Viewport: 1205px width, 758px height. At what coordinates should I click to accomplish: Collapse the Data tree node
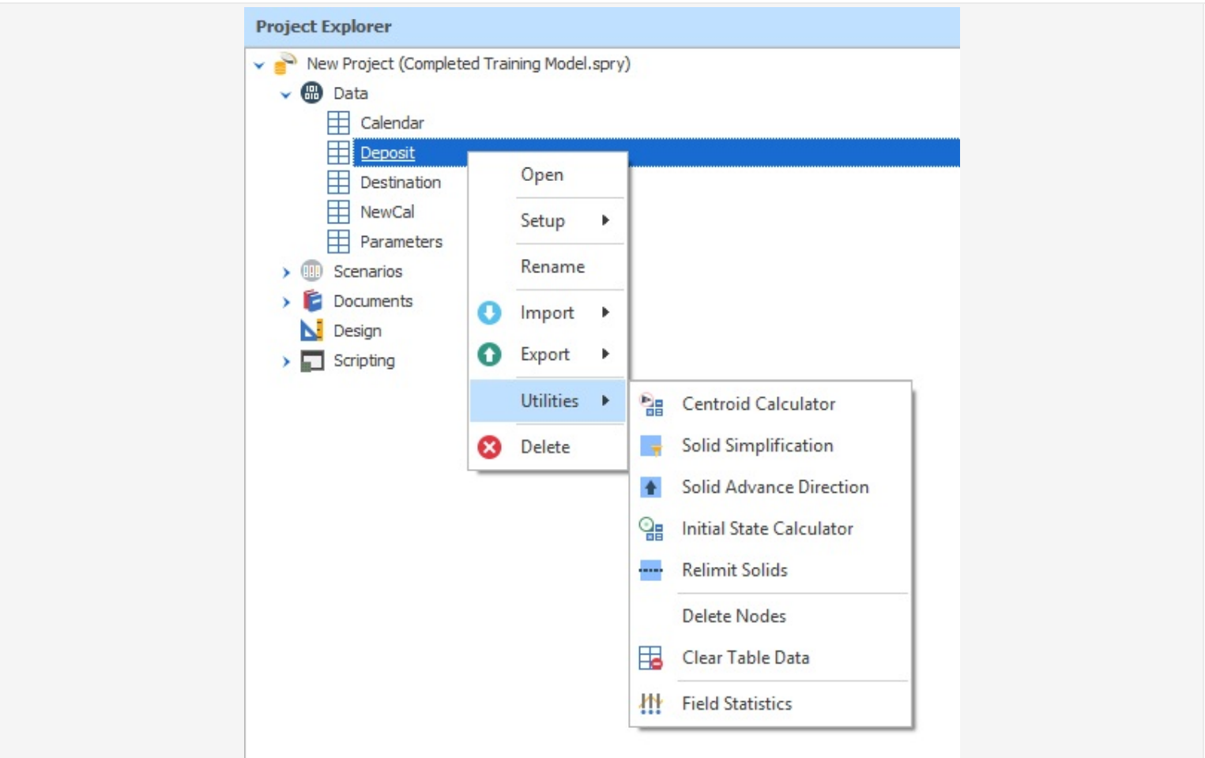pos(286,95)
